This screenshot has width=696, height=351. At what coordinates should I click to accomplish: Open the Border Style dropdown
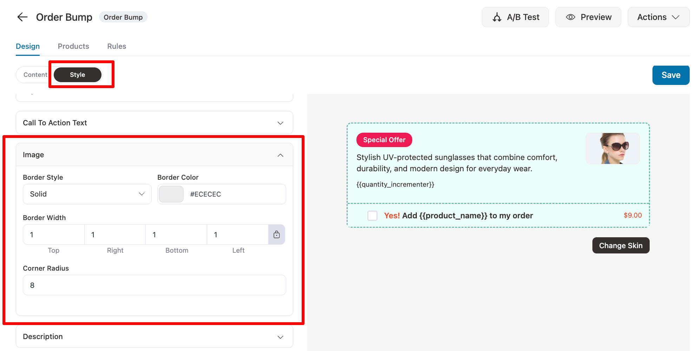[x=87, y=194]
